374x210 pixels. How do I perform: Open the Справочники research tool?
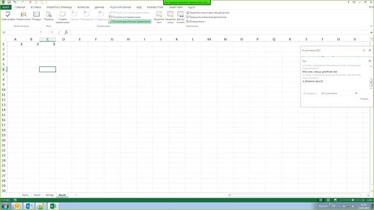coord(23,16)
